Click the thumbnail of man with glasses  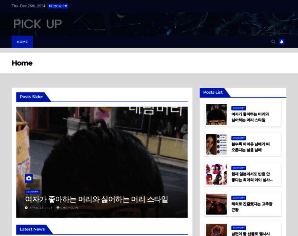coord(216,114)
